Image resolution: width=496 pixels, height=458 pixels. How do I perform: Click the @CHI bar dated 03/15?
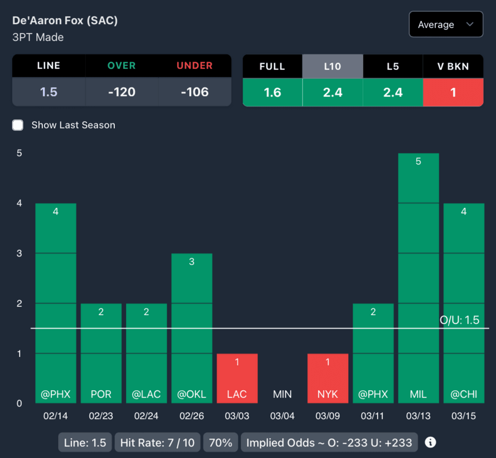tap(464, 303)
